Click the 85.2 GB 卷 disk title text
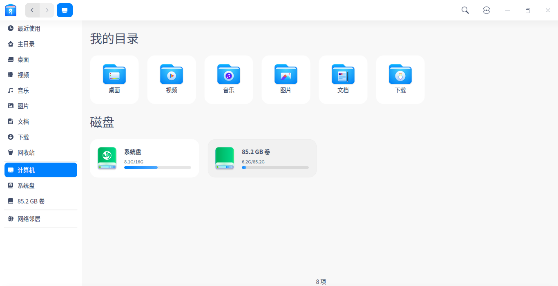Image resolution: width=558 pixels, height=286 pixels. coord(256,152)
